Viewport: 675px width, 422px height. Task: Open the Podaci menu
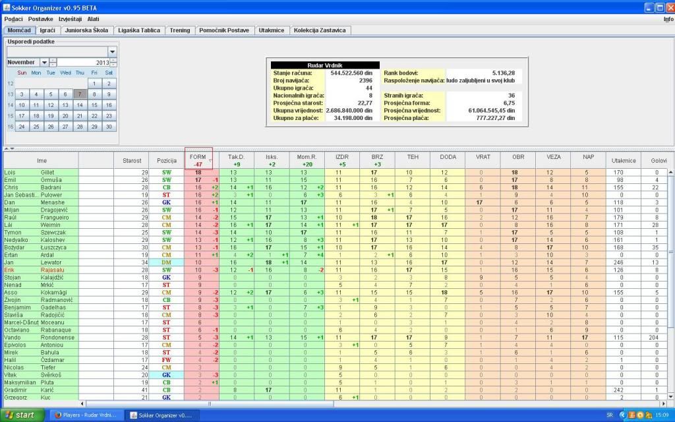coord(13,19)
